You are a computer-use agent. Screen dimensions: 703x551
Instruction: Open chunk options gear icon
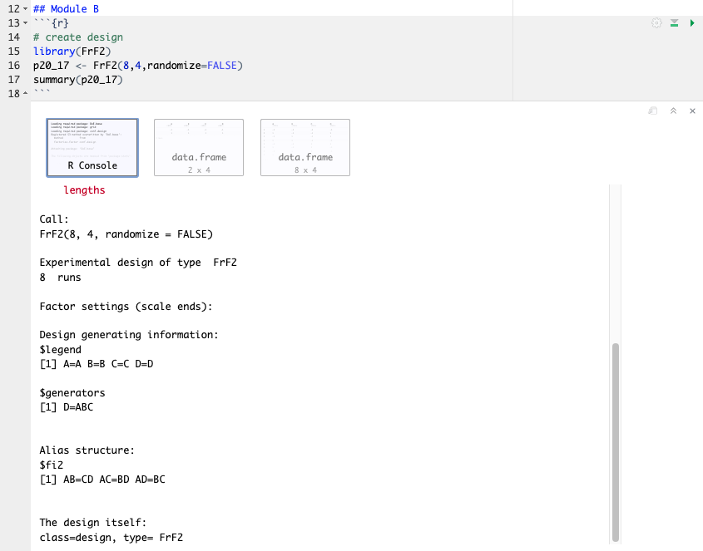(657, 23)
